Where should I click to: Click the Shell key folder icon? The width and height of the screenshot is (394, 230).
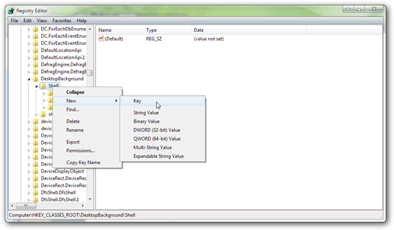(43, 86)
